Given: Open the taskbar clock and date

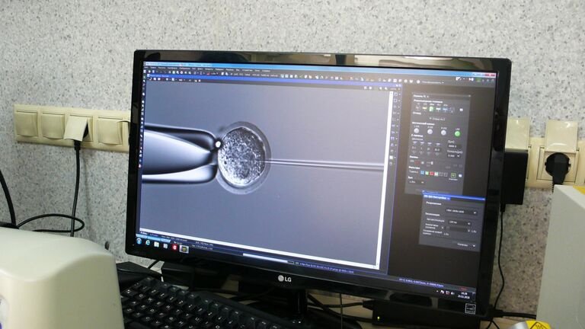Looking at the screenshot, I should pos(465,295).
